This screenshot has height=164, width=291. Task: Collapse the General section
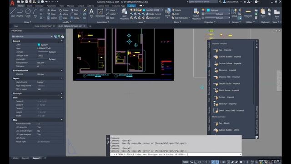click(62, 41)
